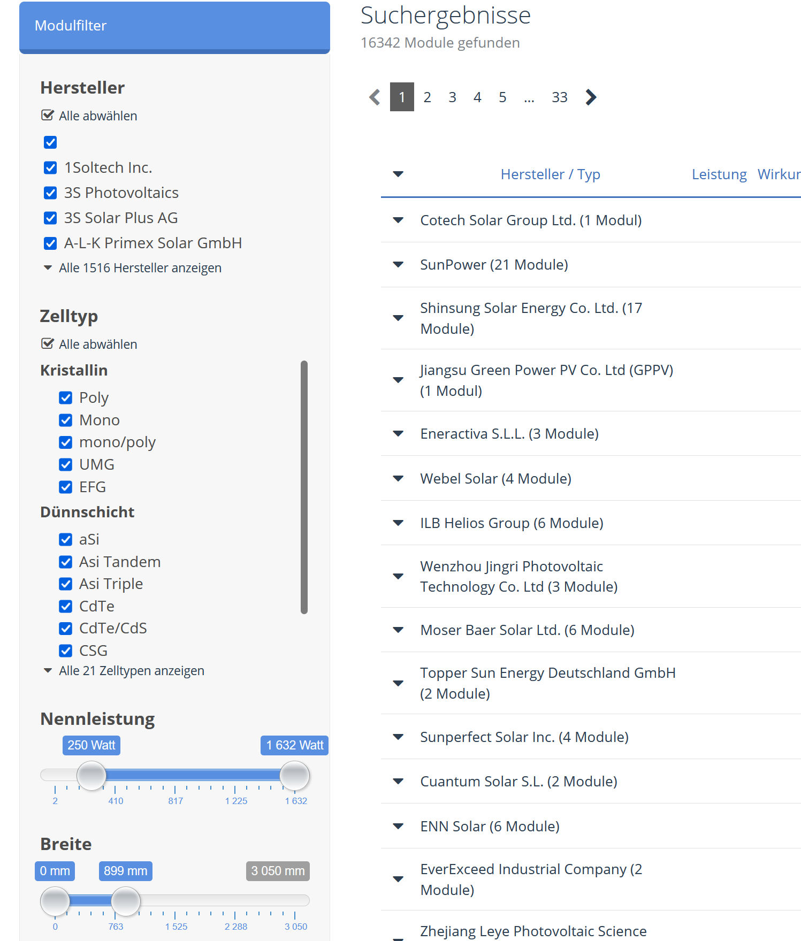
Task: Select current page 1 in pagination
Action: pyautogui.click(x=402, y=97)
